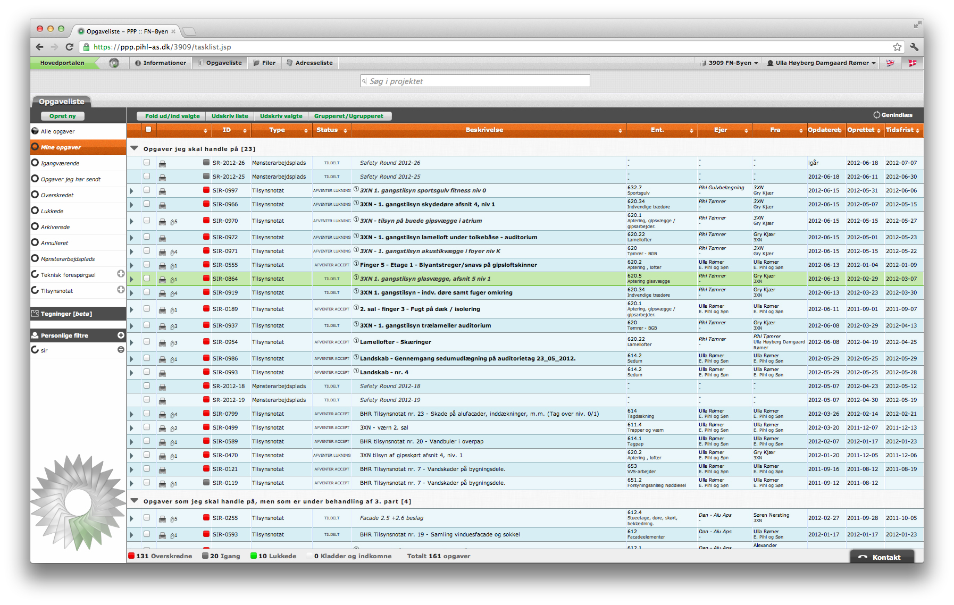954x605 pixels.
Task: Bookmark page with the star icon
Action: tap(897, 47)
